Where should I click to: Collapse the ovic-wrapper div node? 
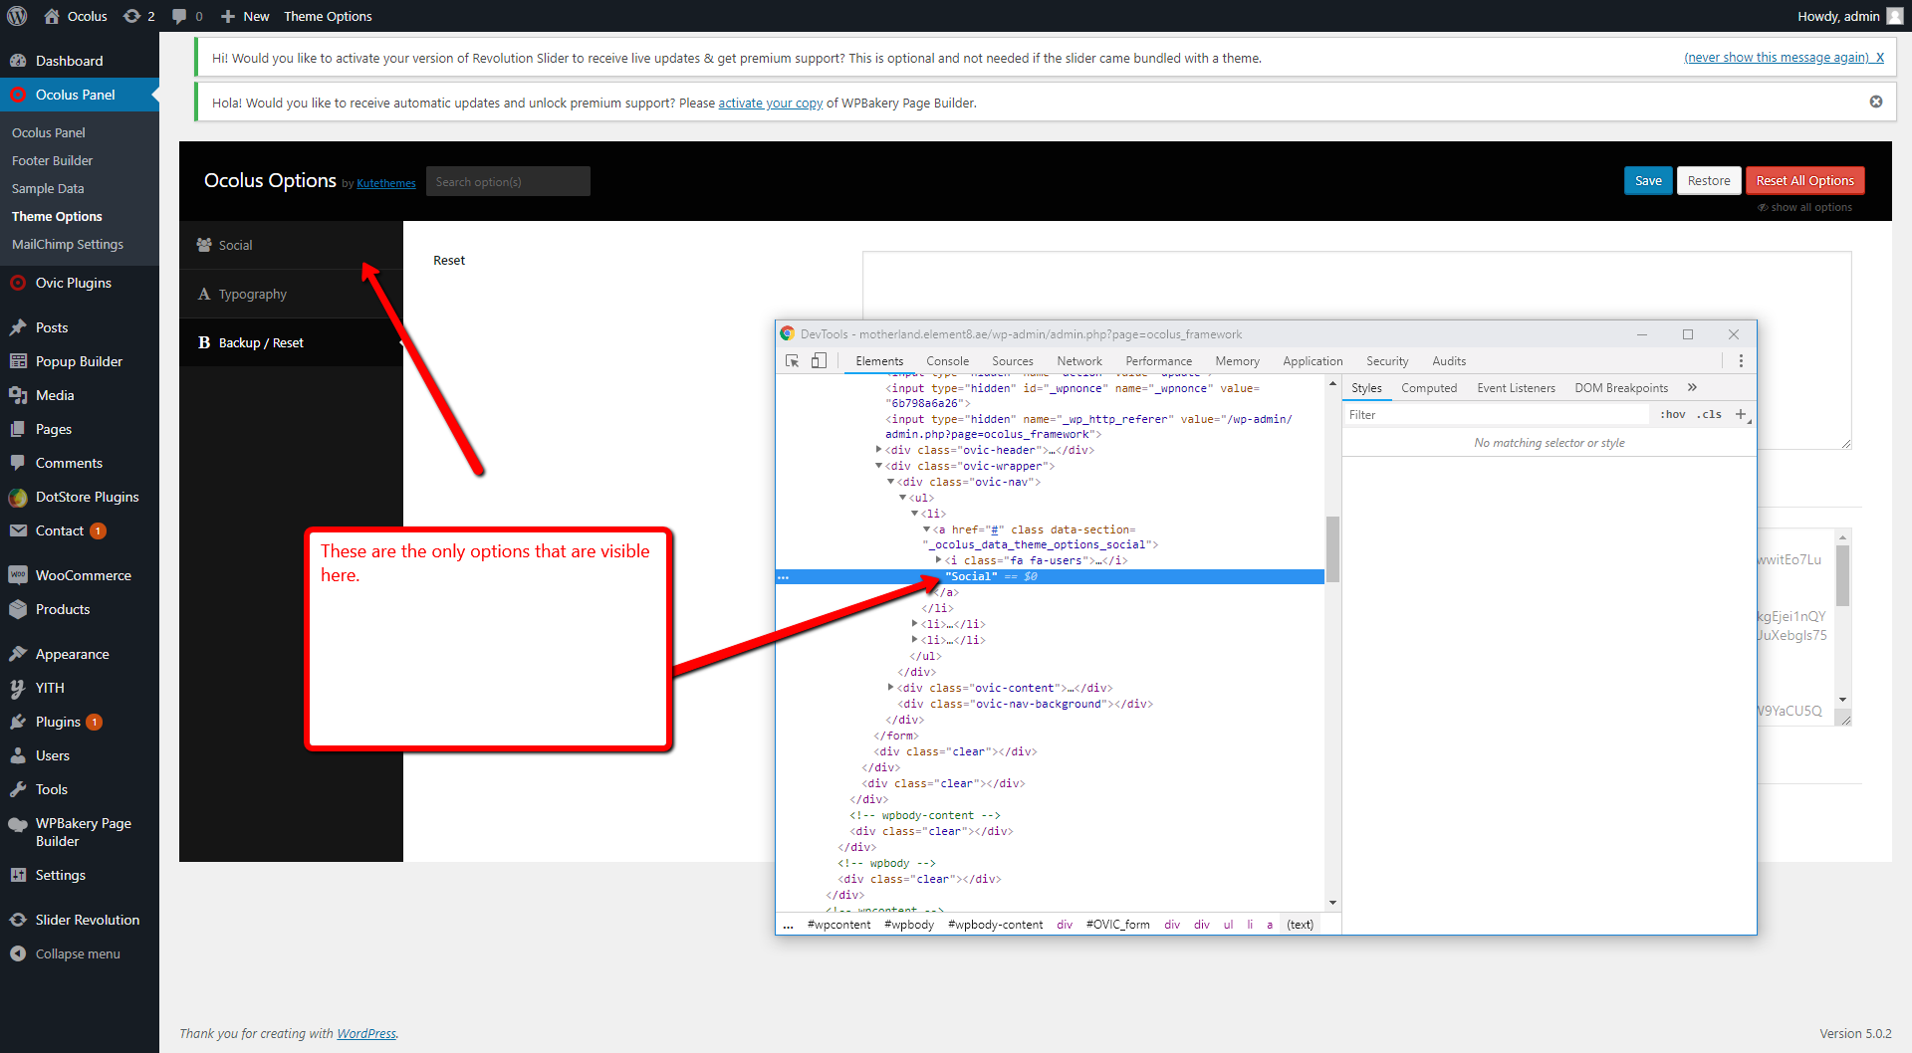878,466
